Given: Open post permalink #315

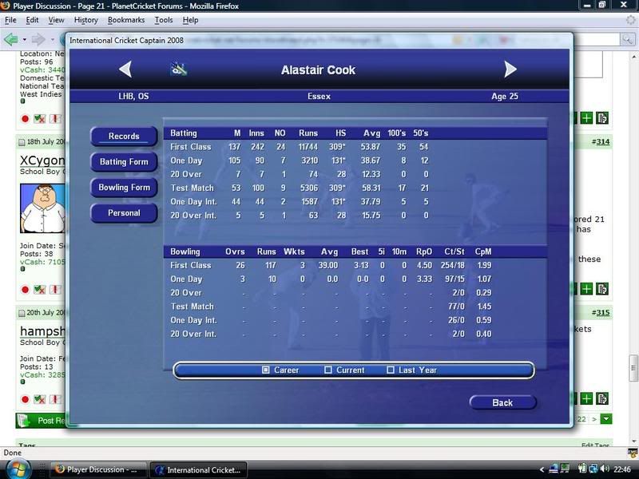Looking at the screenshot, I should (601, 312).
